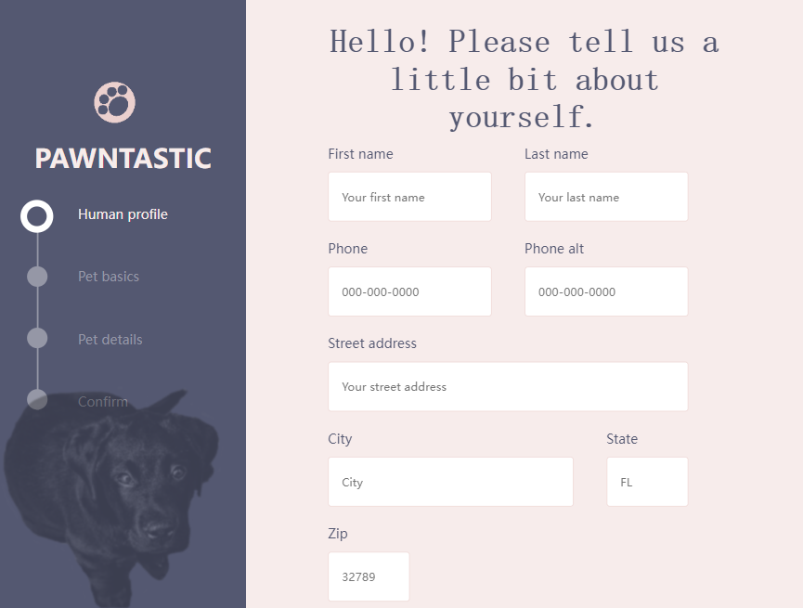Open the Human profile step label
This screenshot has width=803, height=608.
click(123, 214)
